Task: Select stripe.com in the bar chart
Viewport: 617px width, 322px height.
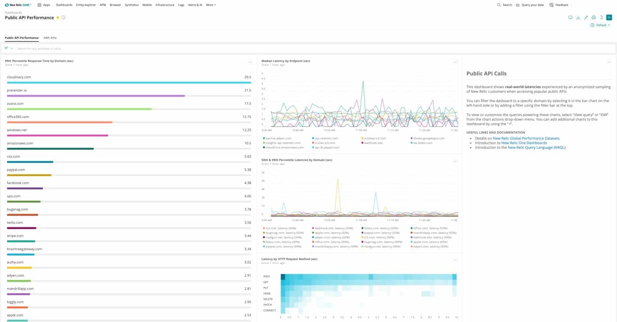Action: point(129,238)
